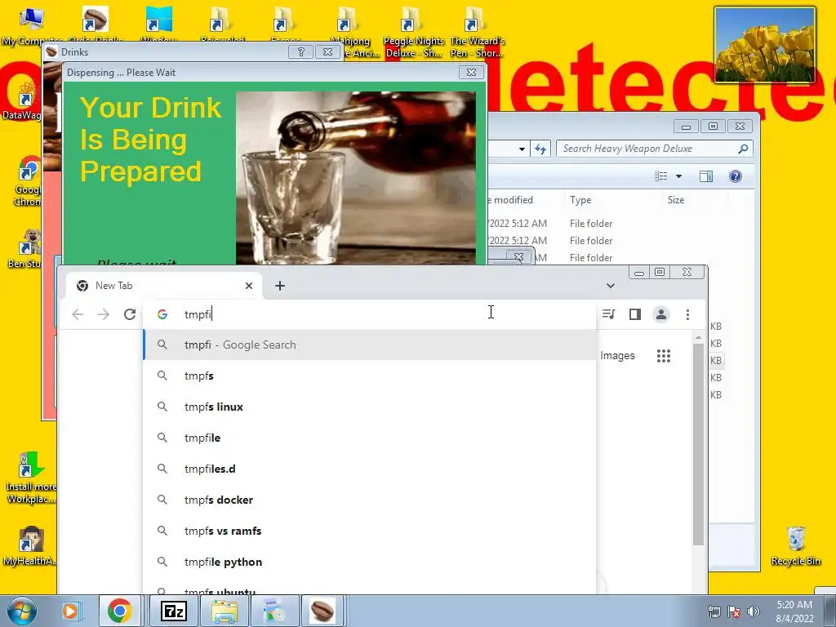
Task: Reload the page in Chrome
Action: pos(130,314)
